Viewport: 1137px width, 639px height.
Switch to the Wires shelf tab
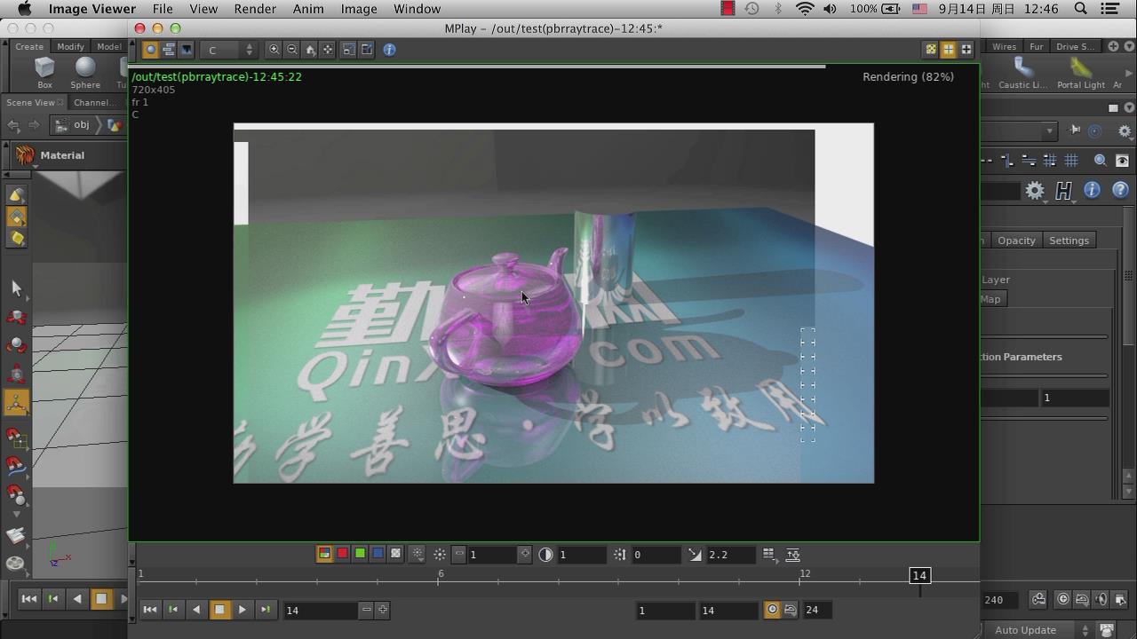(1005, 46)
